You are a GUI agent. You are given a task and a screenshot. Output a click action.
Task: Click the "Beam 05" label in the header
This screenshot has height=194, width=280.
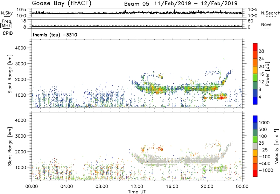click(x=136, y=4)
